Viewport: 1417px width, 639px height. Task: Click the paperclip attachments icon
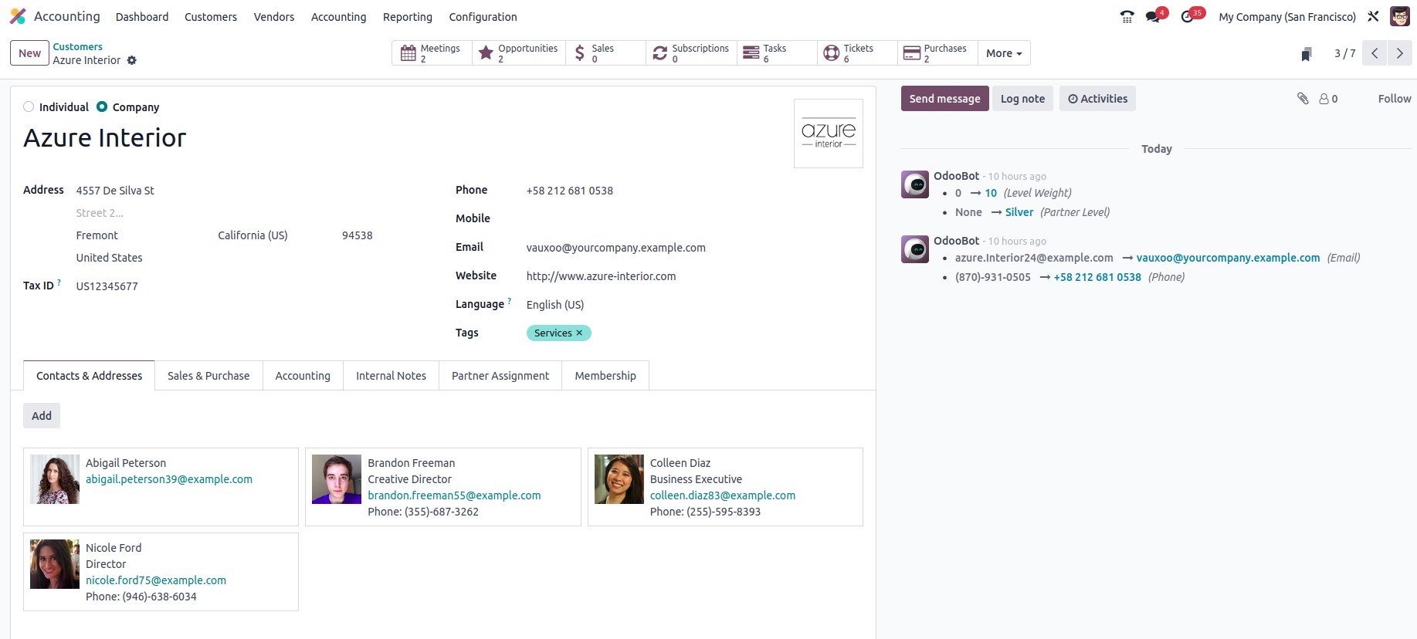pos(1303,99)
